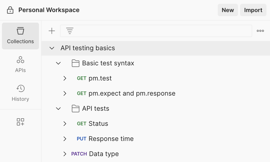Click the filter icon in the search bar

click(70, 31)
